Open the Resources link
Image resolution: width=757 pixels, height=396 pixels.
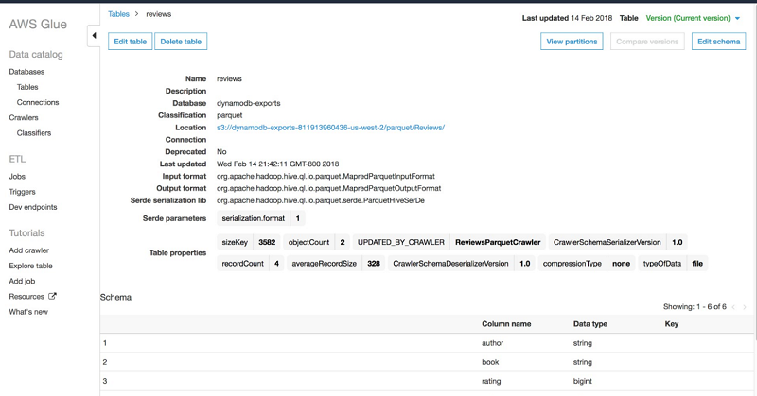[x=26, y=296]
